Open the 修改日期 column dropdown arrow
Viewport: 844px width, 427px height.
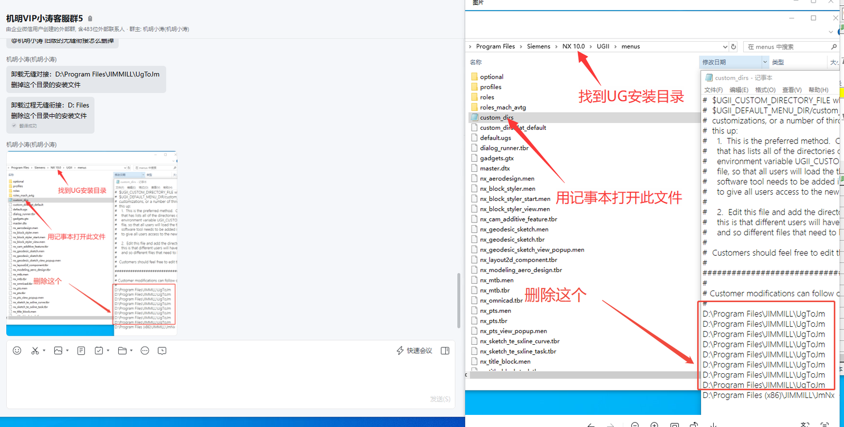tap(765, 62)
